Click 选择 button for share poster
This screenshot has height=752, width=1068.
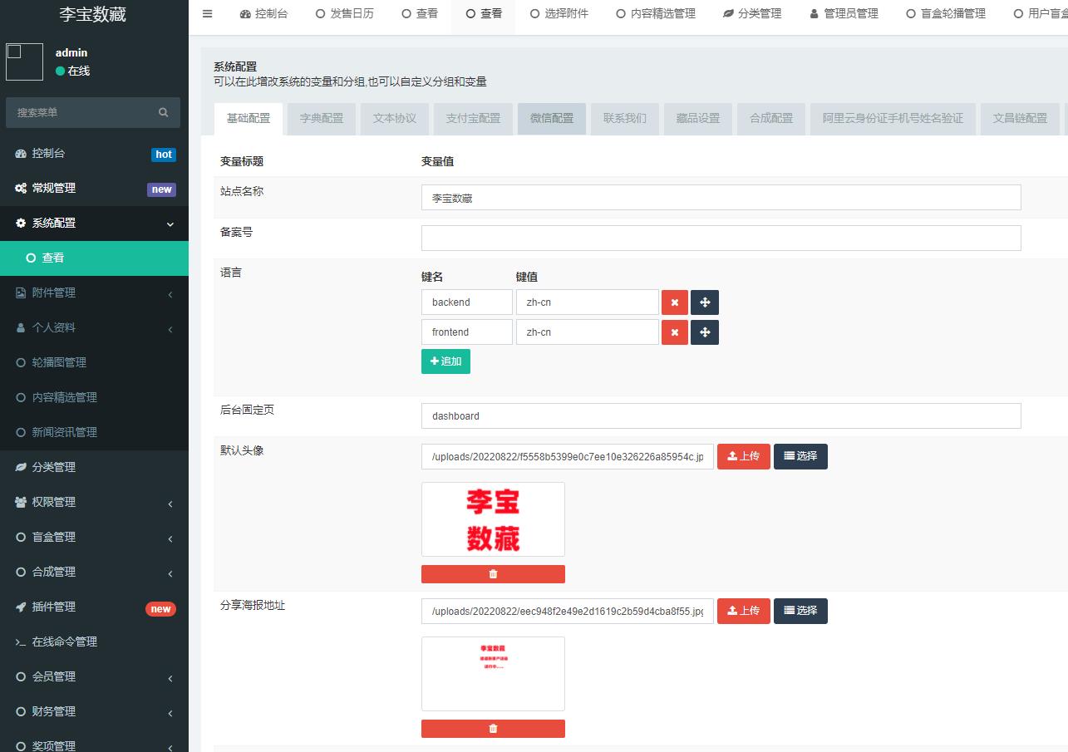pyautogui.click(x=800, y=611)
